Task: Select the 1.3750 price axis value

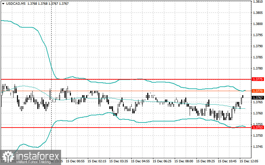Action: (258, 135)
